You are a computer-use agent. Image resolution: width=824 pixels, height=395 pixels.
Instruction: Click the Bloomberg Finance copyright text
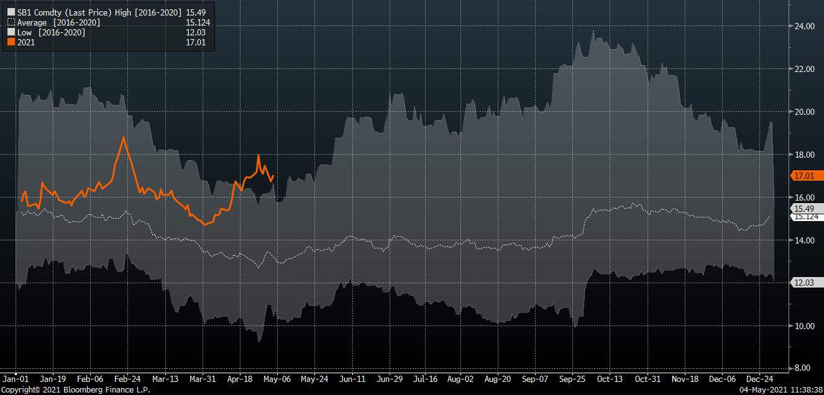pos(75,390)
